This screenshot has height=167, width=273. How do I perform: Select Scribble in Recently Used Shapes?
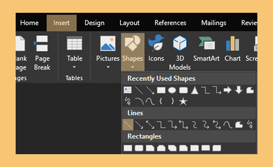click(128, 101)
